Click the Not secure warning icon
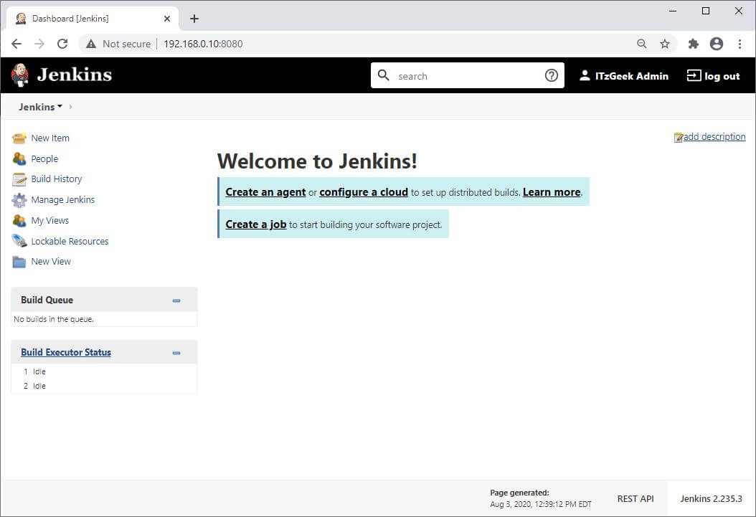This screenshot has height=517, width=756. [x=91, y=44]
